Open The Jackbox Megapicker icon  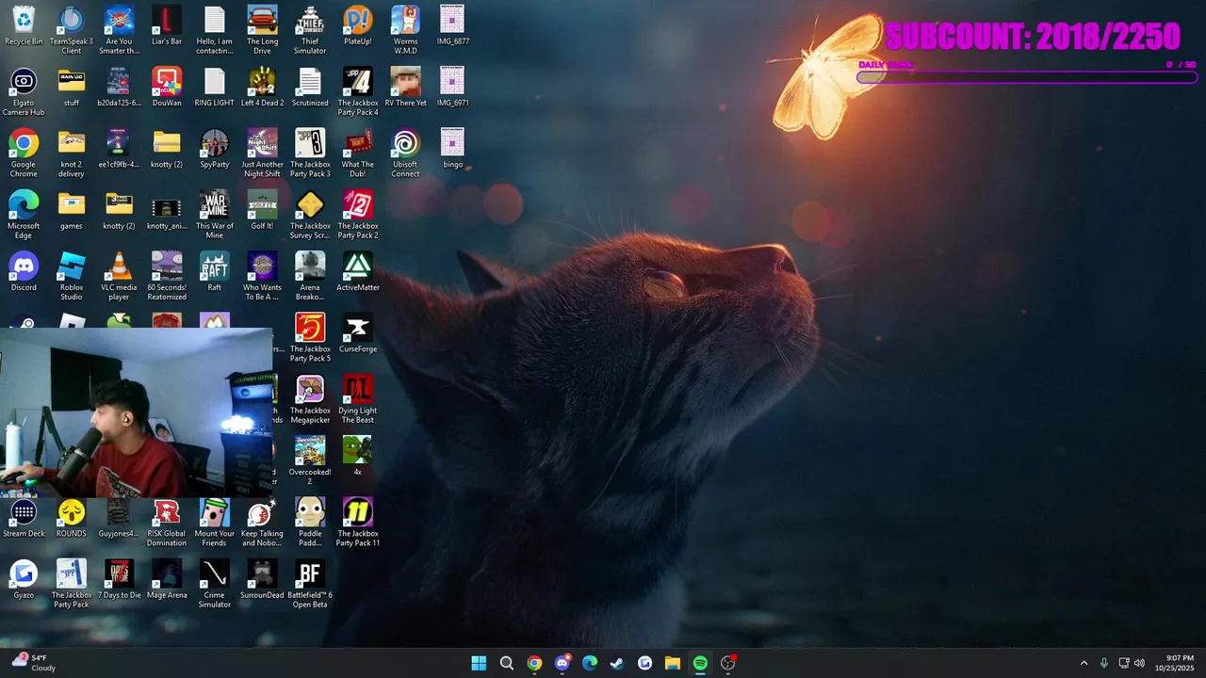coord(310,398)
